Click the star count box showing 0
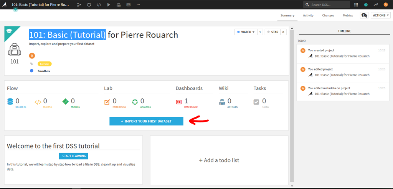 (283, 32)
